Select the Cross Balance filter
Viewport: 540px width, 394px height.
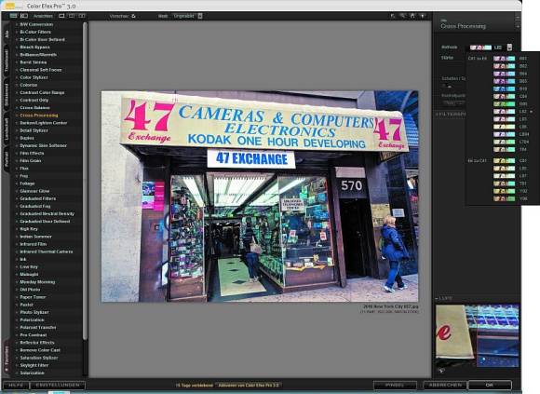tap(34, 108)
